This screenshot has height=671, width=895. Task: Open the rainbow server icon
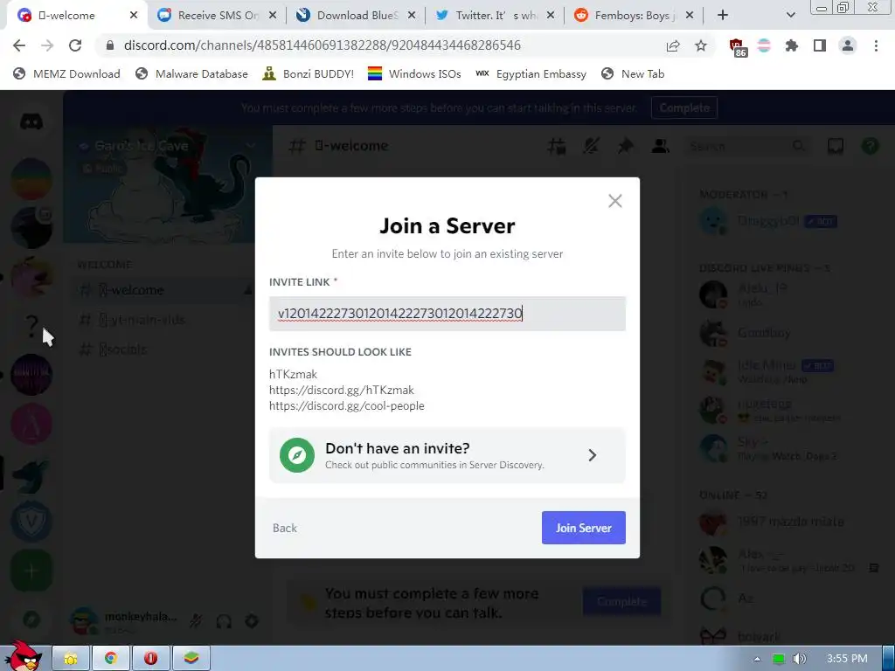point(31,179)
